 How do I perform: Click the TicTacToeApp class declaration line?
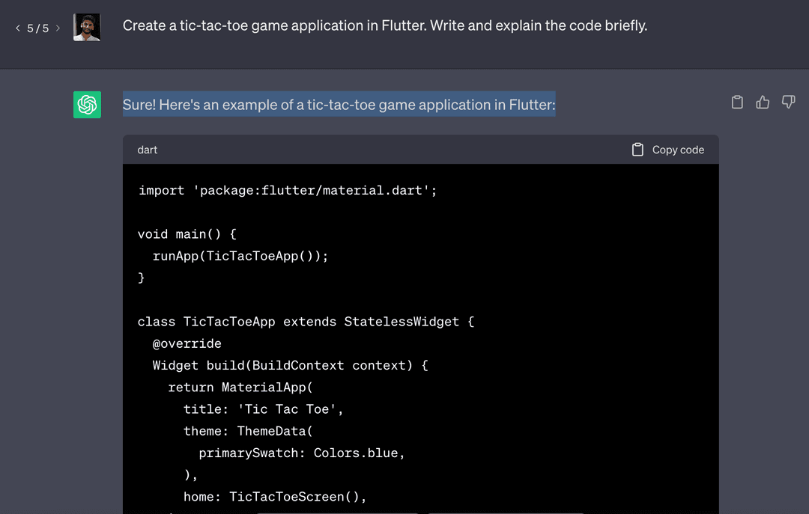(306, 321)
